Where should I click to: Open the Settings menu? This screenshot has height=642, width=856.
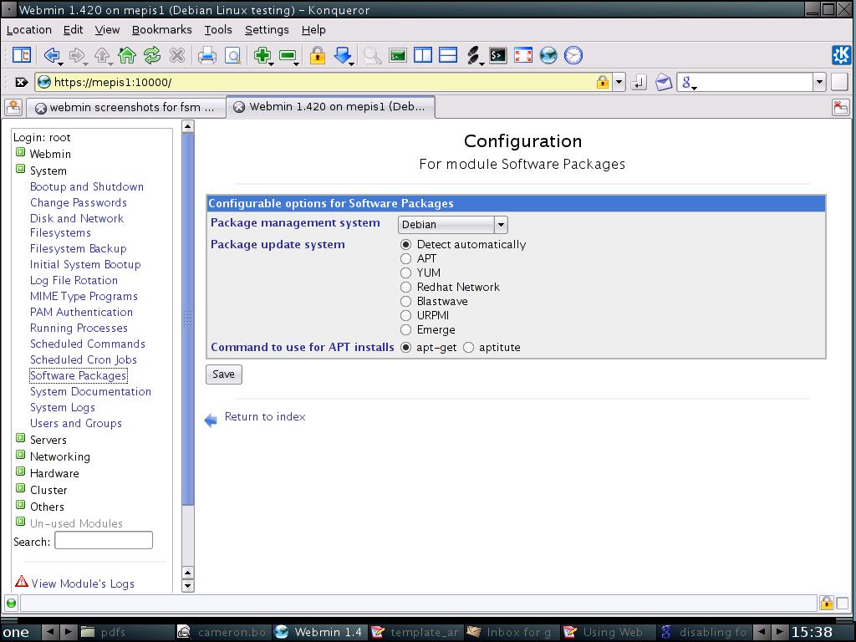(x=267, y=29)
